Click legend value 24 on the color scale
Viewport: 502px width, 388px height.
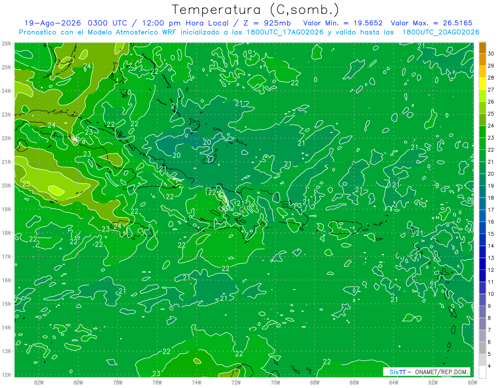[491, 126]
